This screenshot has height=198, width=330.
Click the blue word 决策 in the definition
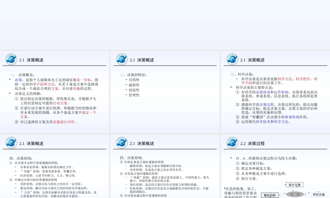[x=18, y=80]
